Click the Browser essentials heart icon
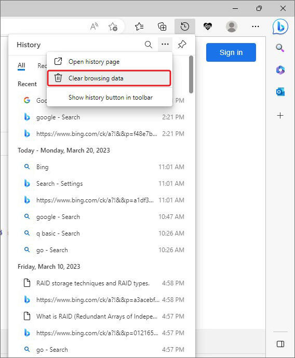295x358 pixels. (207, 26)
